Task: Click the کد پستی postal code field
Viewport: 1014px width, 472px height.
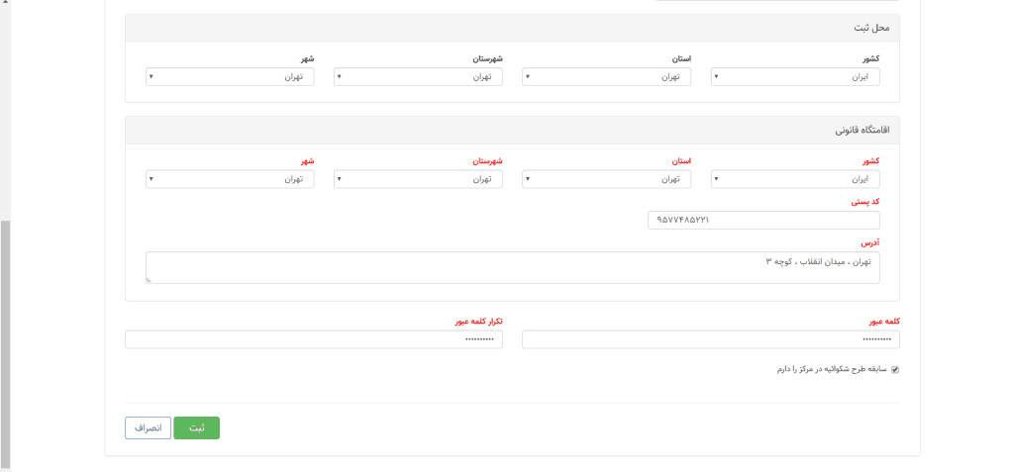Action: point(763,220)
